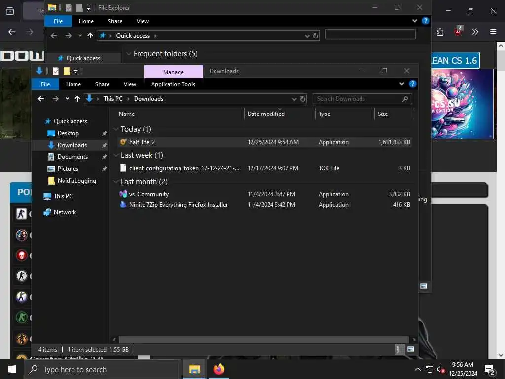Open Firefox from the taskbar
505x379 pixels.
pos(218,369)
